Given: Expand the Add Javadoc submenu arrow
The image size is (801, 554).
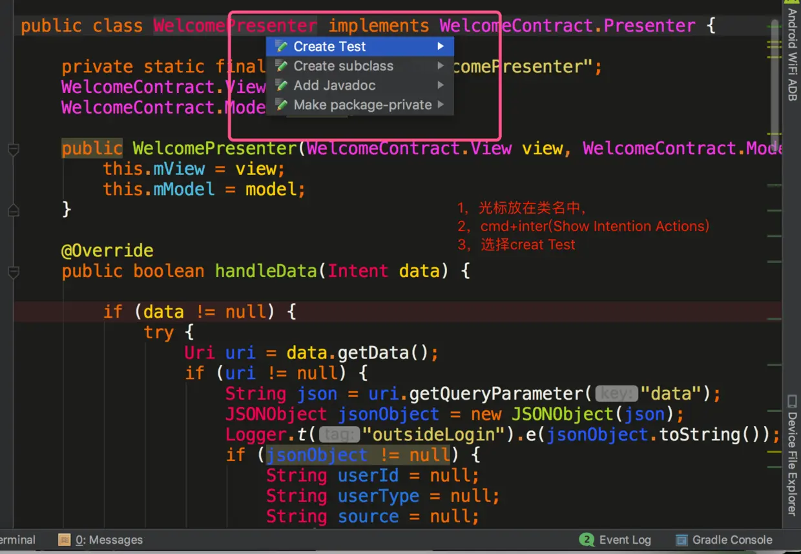Looking at the screenshot, I should point(441,85).
